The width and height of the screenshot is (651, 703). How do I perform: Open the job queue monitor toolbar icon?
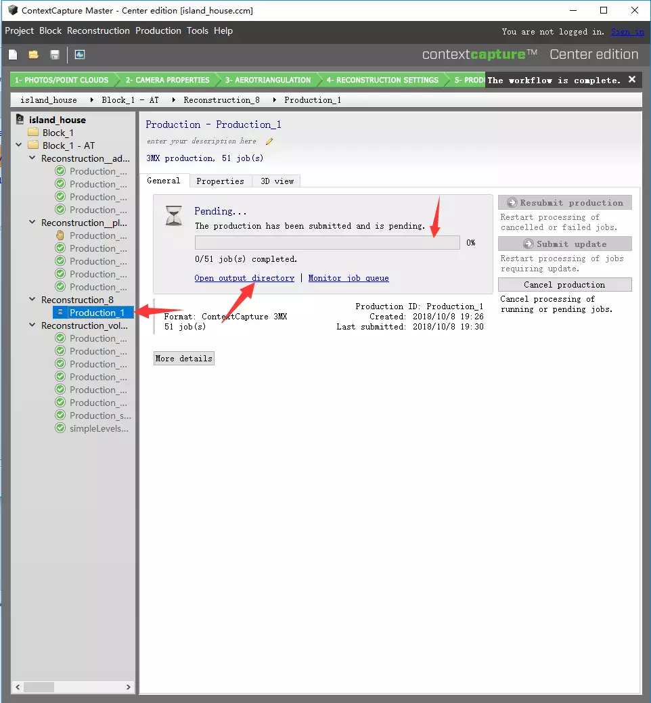pos(80,55)
